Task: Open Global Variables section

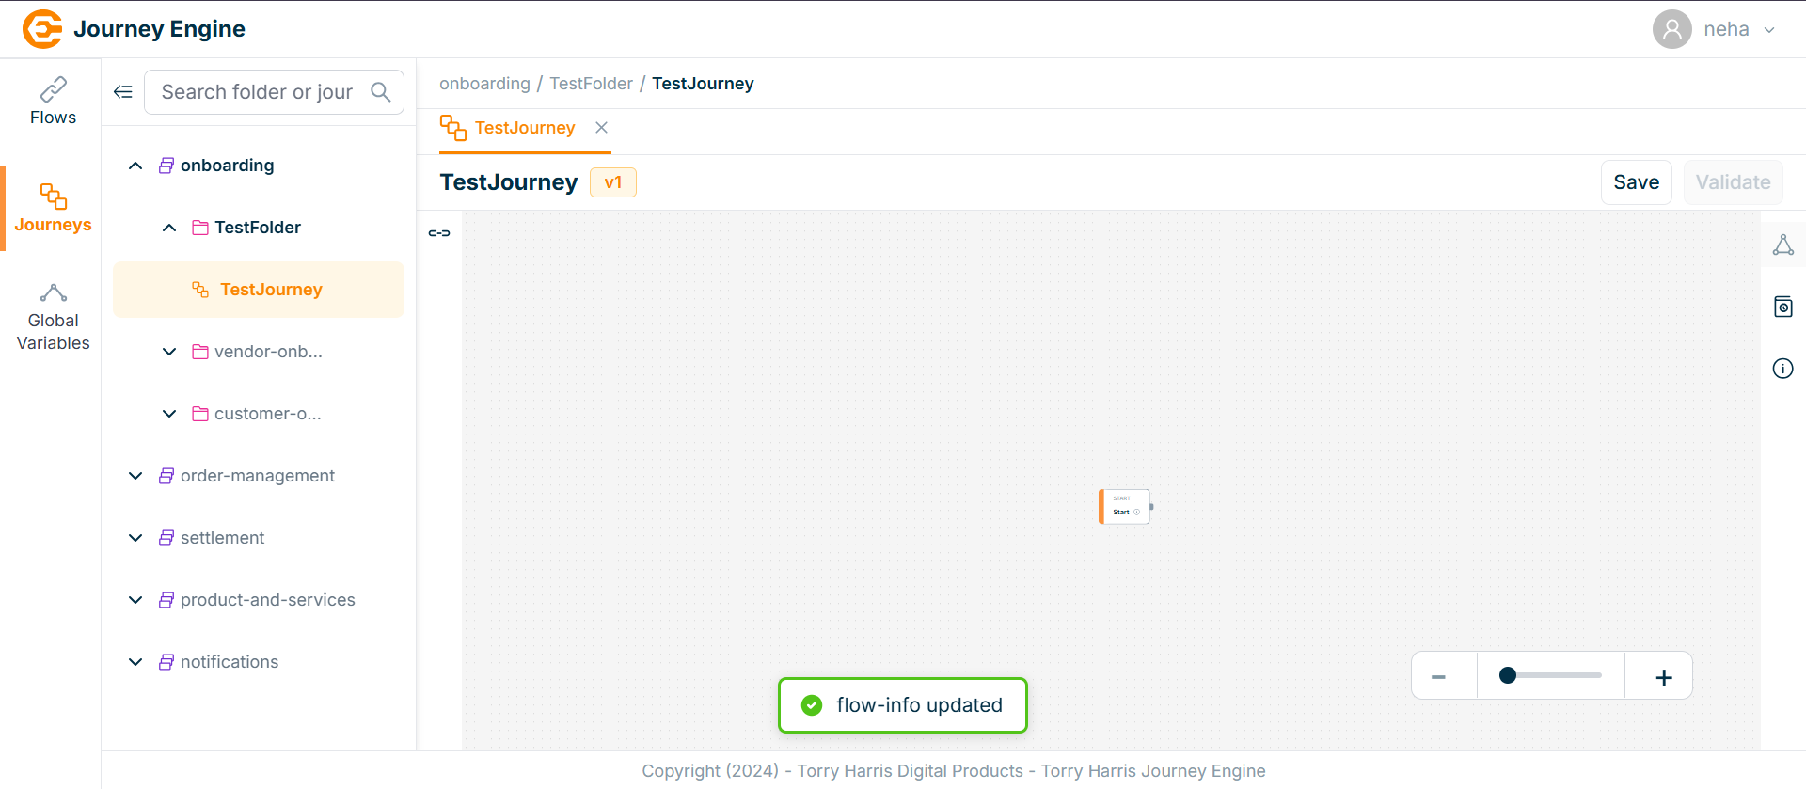Action: coord(53,318)
